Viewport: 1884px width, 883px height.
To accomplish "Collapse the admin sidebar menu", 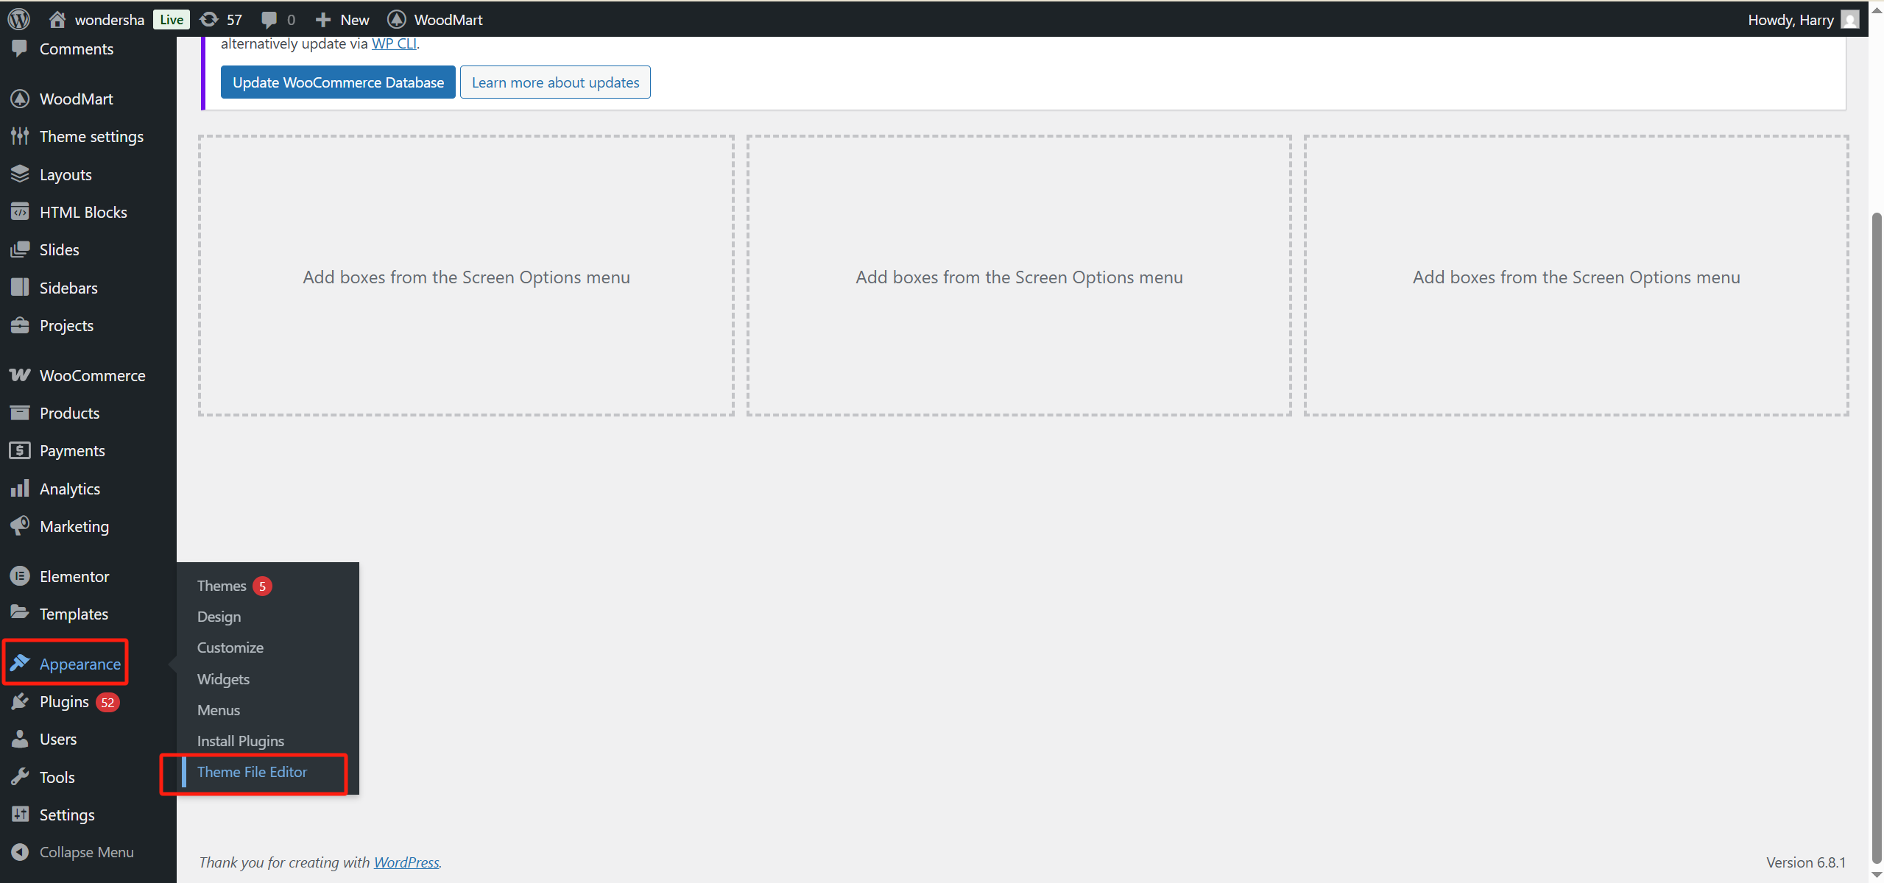I will point(86,851).
